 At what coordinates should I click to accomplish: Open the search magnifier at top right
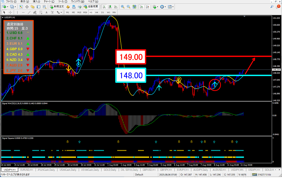pyautogui.click(x=272, y=7)
